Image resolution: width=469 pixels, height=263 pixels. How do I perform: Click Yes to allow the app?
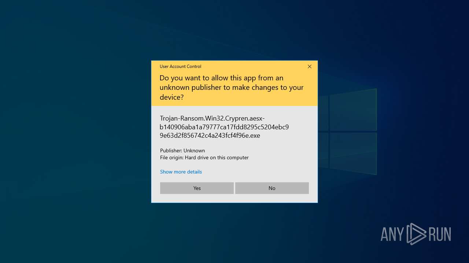point(197,188)
